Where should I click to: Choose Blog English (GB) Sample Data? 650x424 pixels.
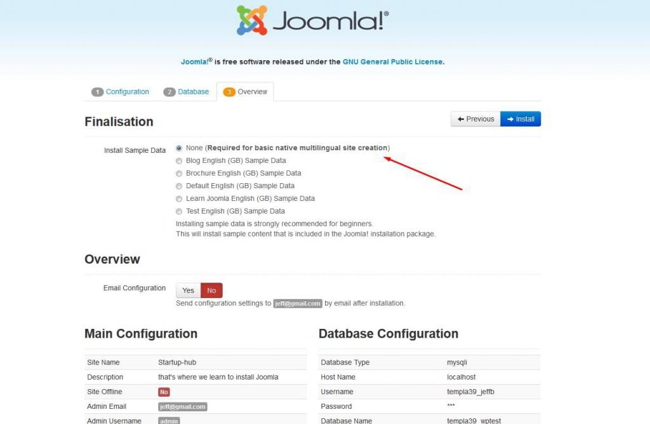pyautogui.click(x=179, y=160)
